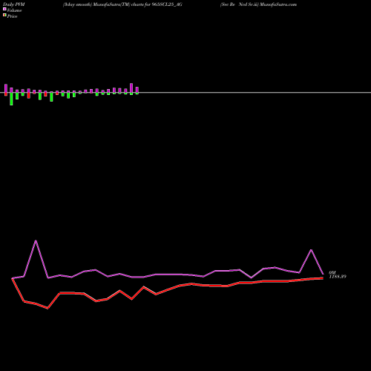
Task: Click the Price legend color swatch
Action: pos(4,15)
